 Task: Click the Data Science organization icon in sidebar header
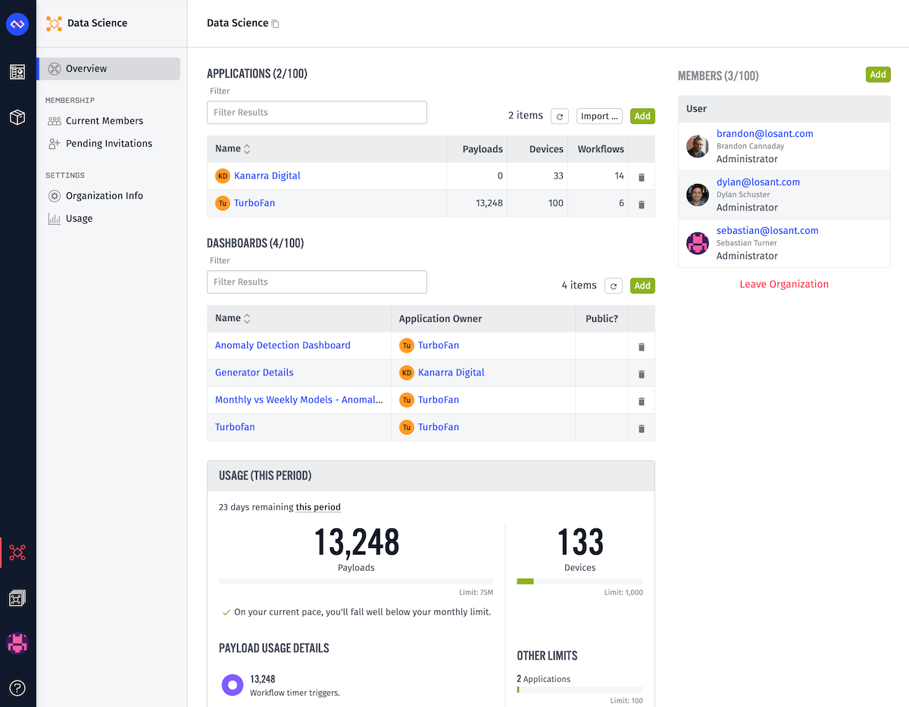click(54, 23)
